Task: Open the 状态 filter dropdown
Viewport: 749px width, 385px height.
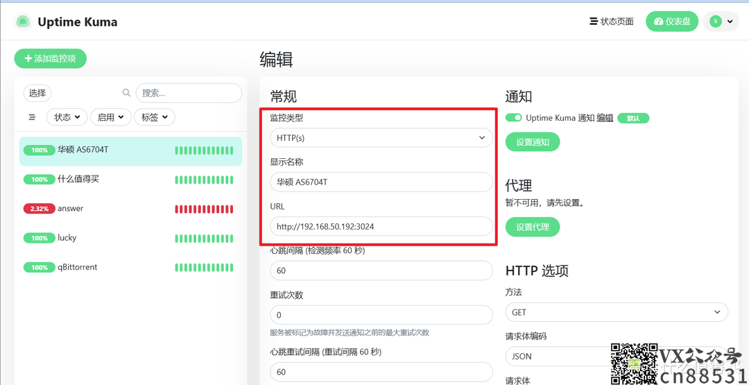Action: [67, 117]
